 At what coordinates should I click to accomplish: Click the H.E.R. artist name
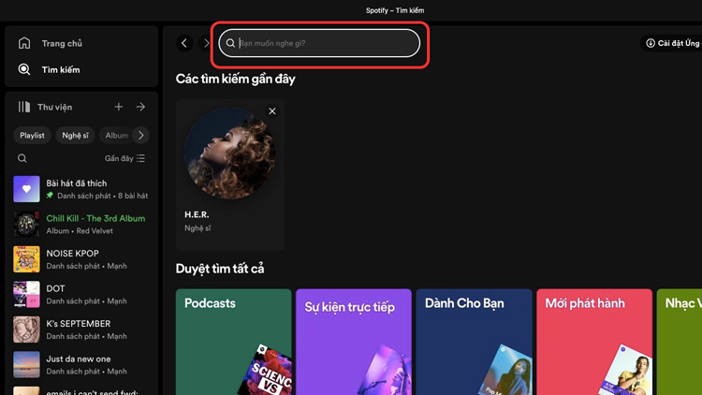pos(197,214)
